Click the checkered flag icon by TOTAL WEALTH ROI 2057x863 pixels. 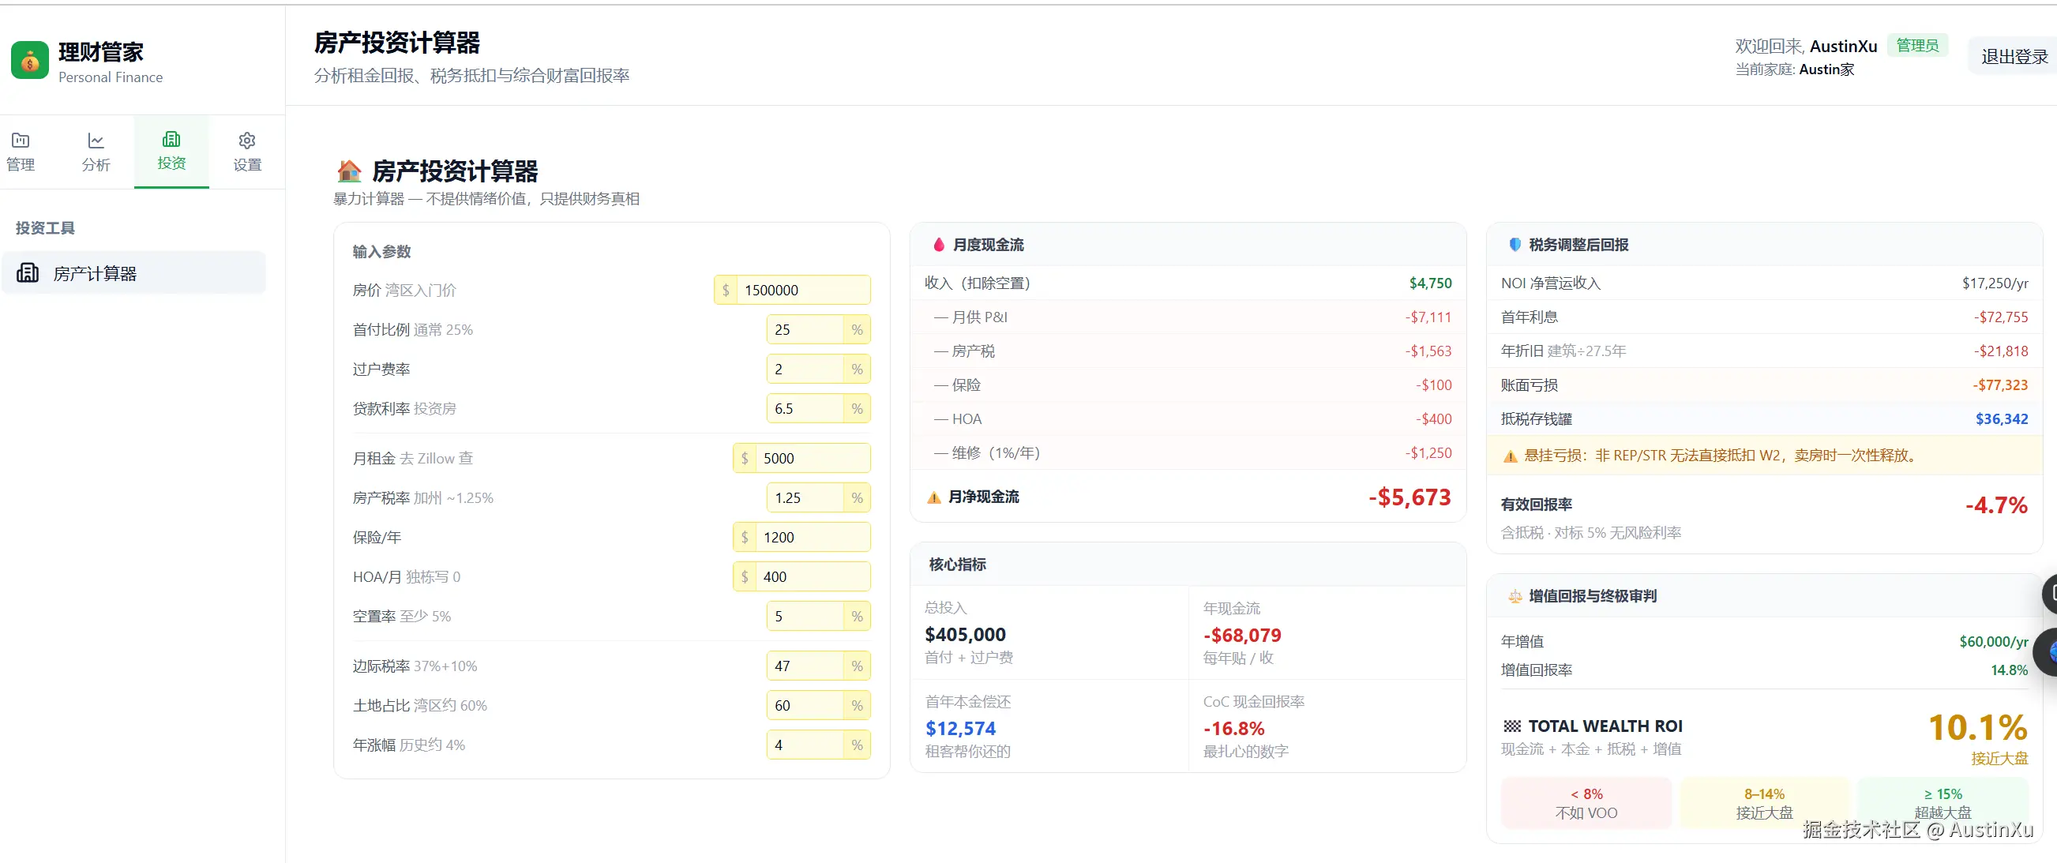(x=1511, y=726)
